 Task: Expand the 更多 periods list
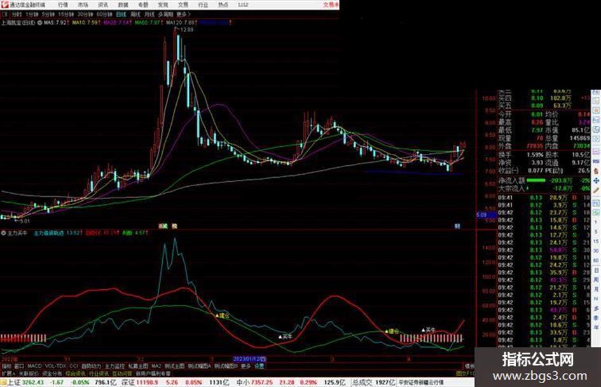pyautogui.click(x=183, y=15)
